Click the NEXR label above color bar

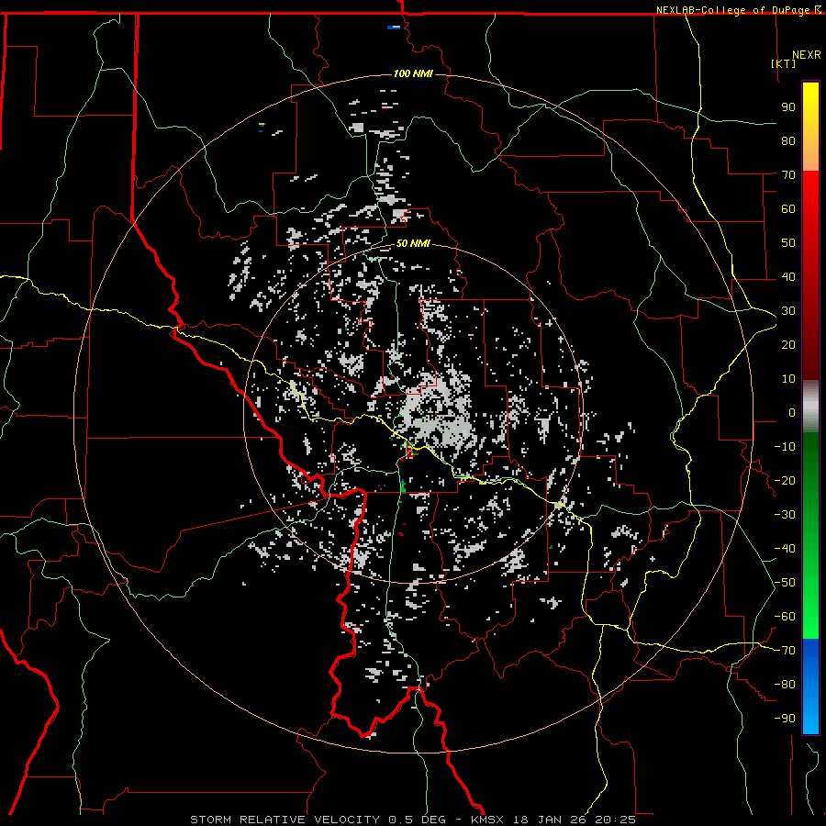807,55
